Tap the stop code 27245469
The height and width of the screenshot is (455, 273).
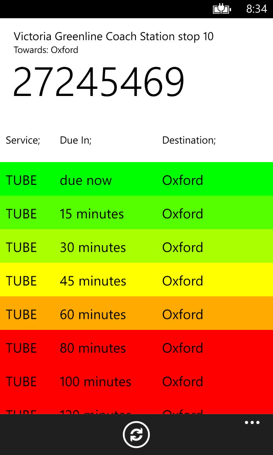[99, 82]
